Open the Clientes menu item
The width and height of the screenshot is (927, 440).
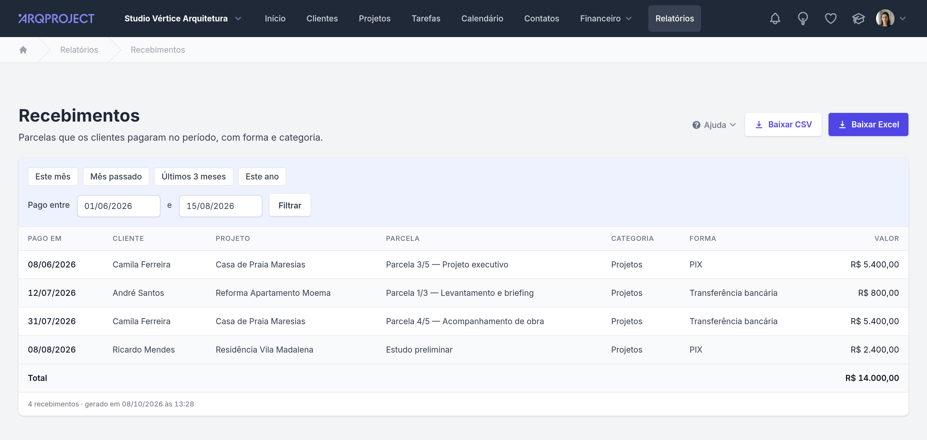click(322, 18)
